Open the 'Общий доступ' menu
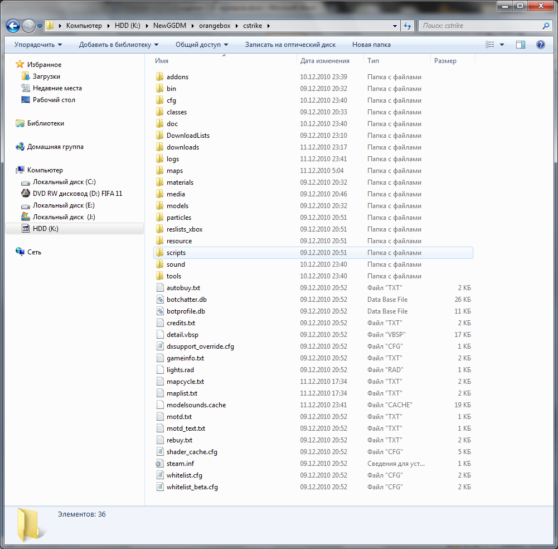558x549 pixels. tap(202, 45)
